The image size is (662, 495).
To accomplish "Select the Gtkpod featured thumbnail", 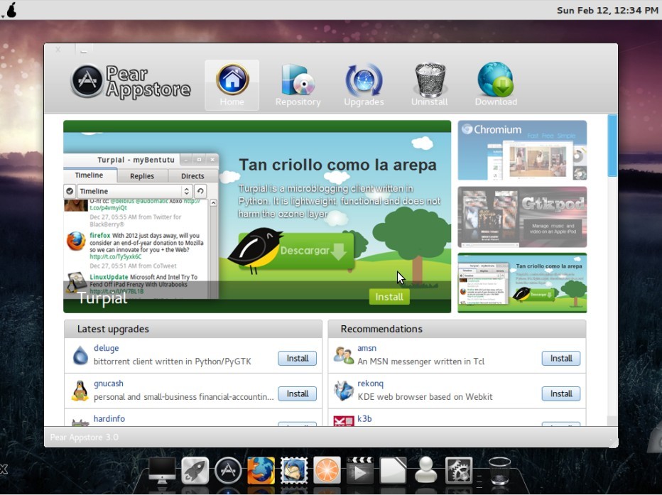I will [x=522, y=217].
